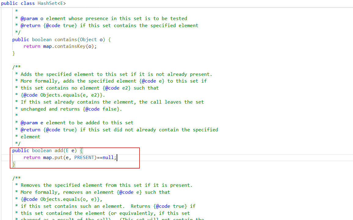Click the '{@code false}' text in Javadoc
The image size is (353, 220).
tap(101, 109)
